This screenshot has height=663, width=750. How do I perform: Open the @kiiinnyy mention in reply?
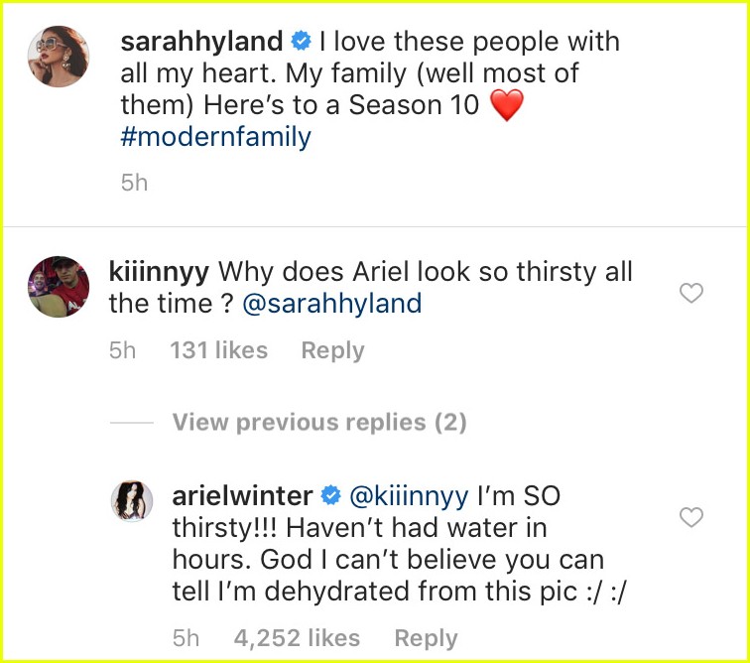pos(408,494)
